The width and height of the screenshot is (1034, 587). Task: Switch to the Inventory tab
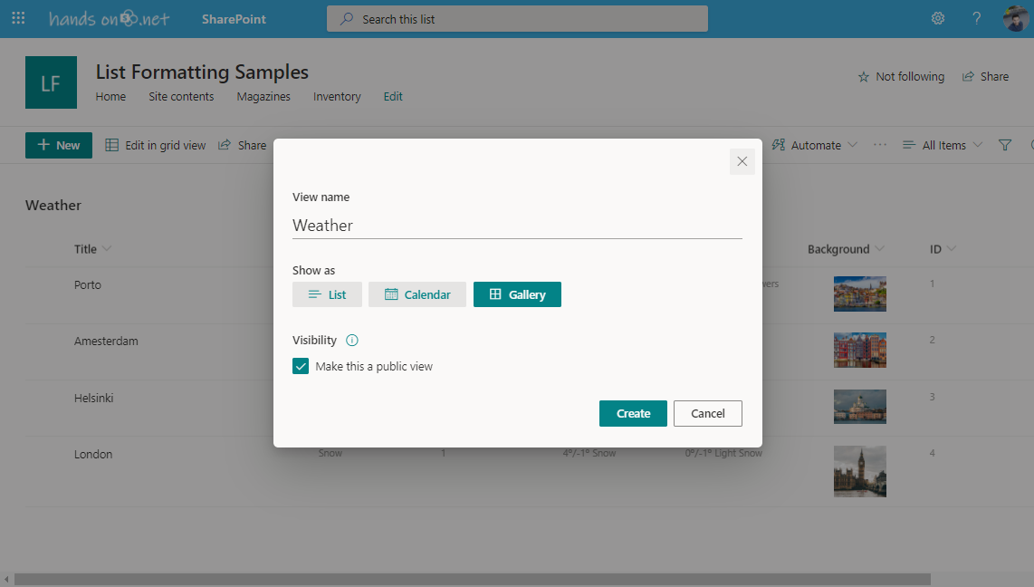(336, 96)
